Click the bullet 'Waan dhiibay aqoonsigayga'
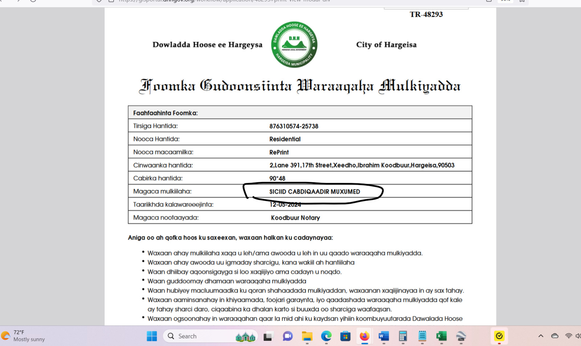The height and width of the screenshot is (346, 581). 244,272
